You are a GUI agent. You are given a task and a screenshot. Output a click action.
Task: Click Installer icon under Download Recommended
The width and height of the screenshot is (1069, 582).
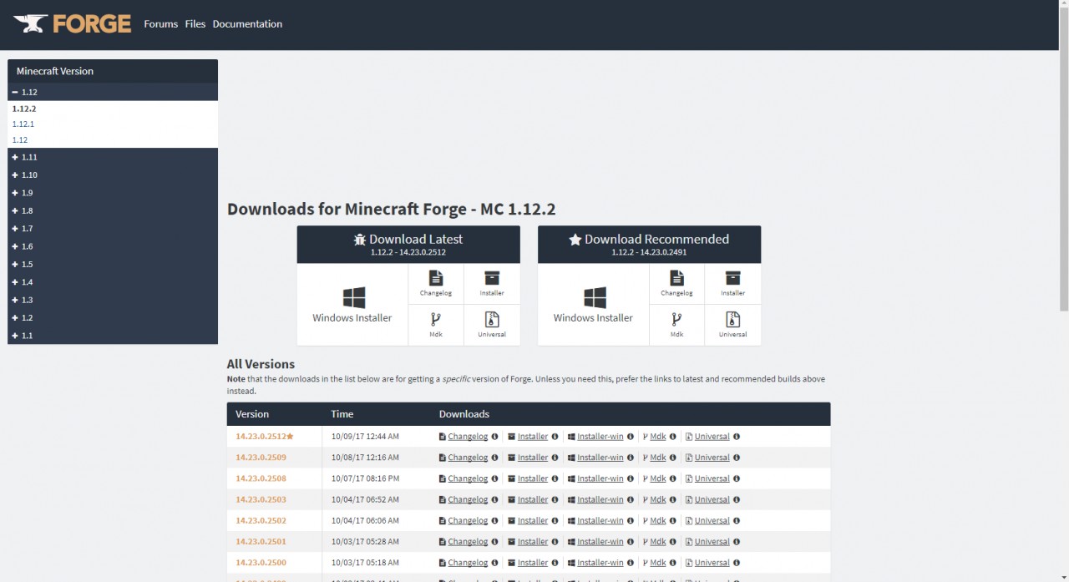pos(733,284)
